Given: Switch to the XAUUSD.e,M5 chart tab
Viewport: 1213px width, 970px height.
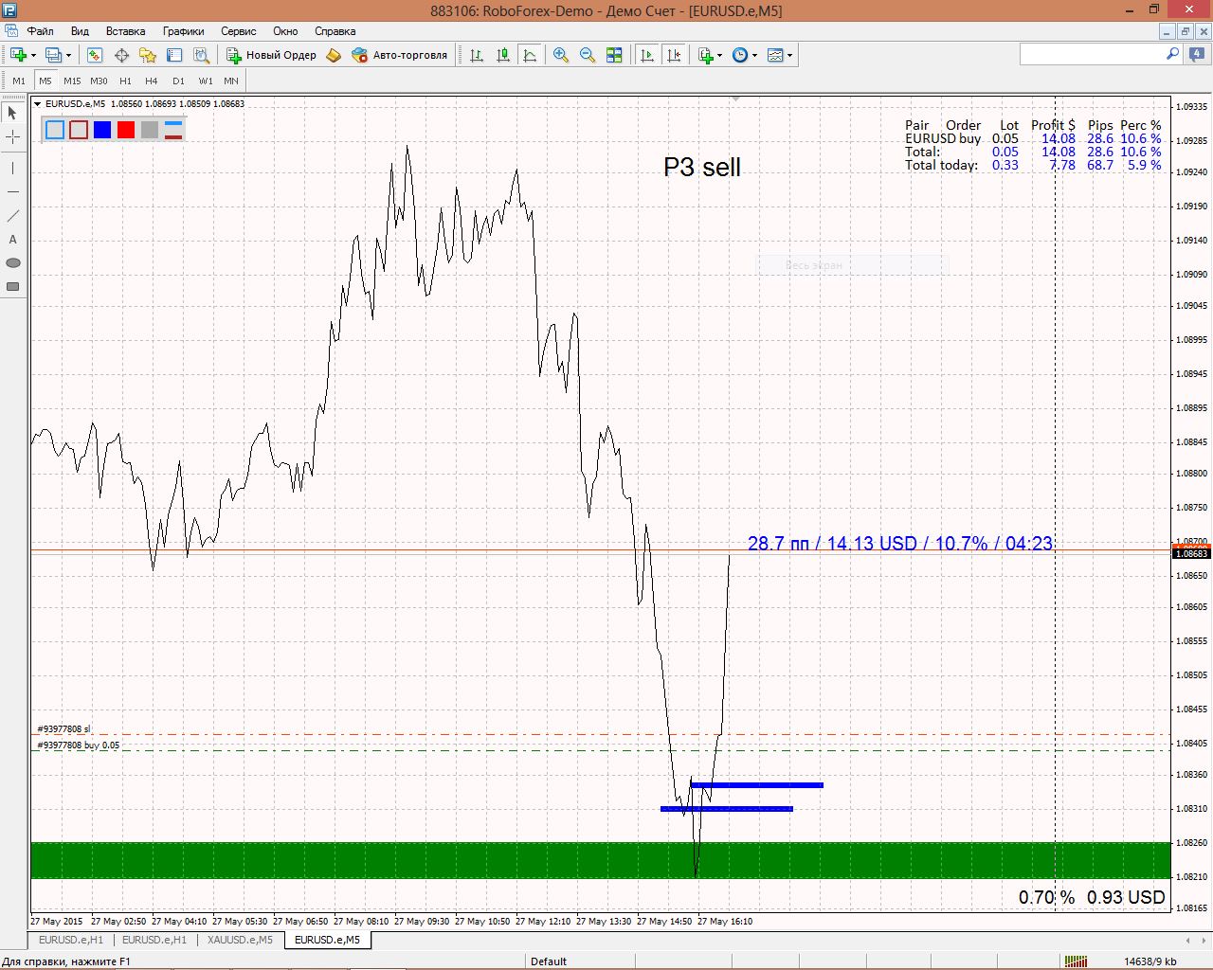Looking at the screenshot, I should 240,940.
